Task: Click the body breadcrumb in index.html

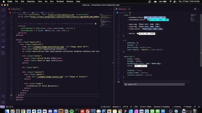Action: [35, 13]
